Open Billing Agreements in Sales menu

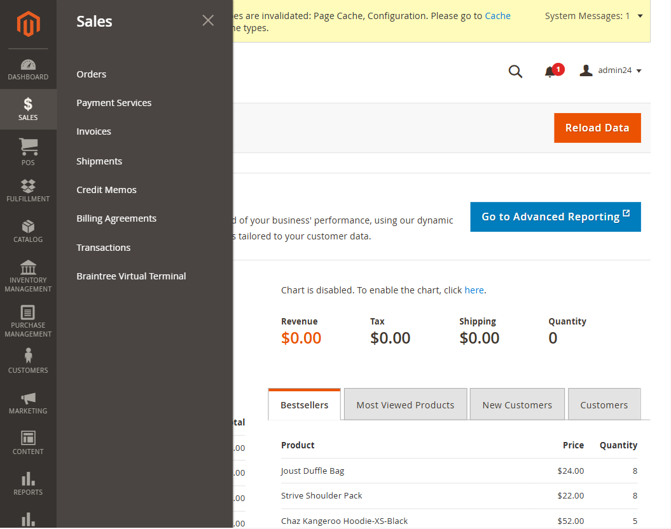point(116,219)
